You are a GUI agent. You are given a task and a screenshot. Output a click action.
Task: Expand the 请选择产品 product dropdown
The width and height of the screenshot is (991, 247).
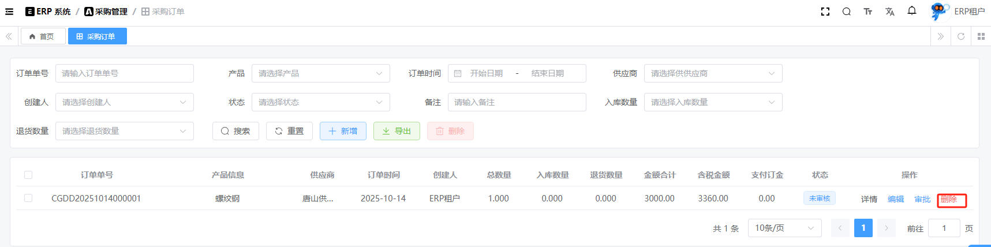320,73
